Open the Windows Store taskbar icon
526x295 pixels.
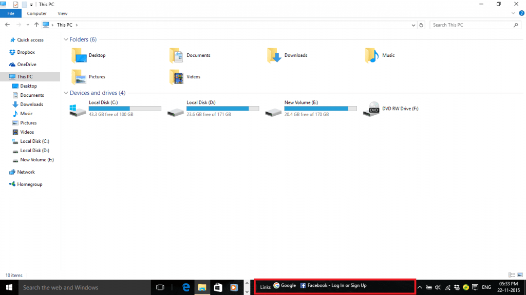(x=218, y=287)
